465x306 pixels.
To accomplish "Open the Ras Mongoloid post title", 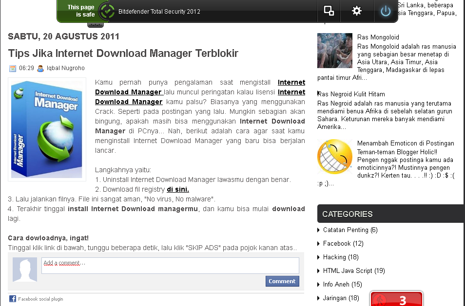I will click(378, 37).
